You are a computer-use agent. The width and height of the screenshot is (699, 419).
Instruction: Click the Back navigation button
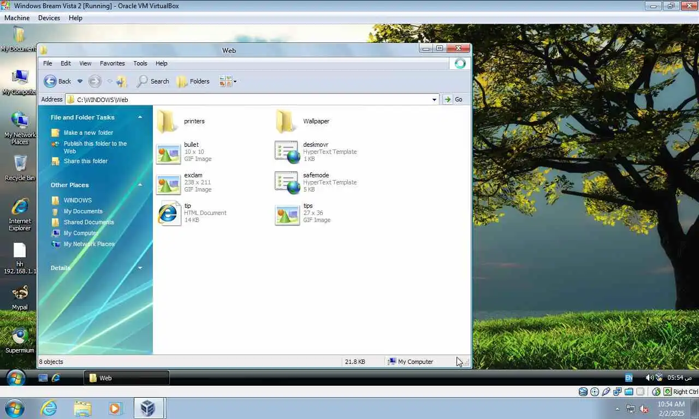[57, 81]
